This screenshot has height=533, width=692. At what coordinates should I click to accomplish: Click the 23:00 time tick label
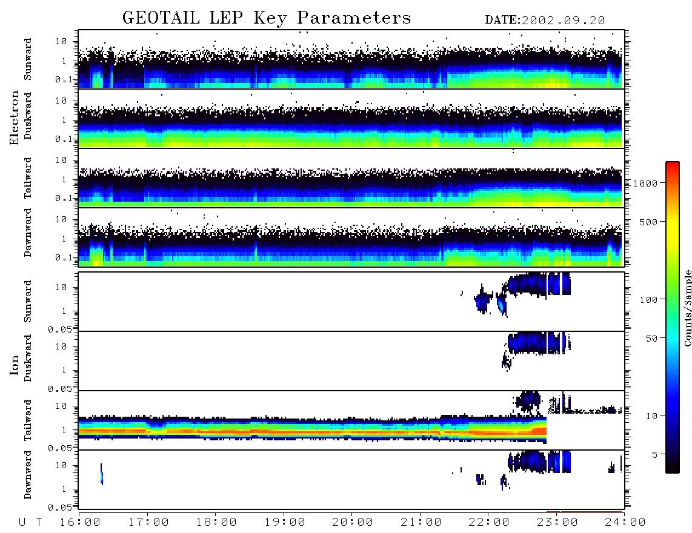click(x=557, y=523)
